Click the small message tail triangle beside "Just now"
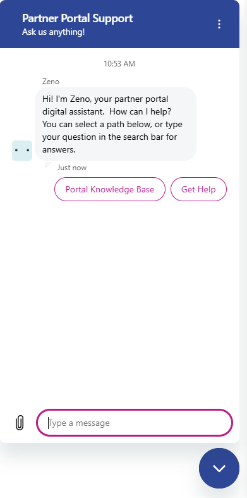The width and height of the screenshot is (247, 498). point(48,165)
